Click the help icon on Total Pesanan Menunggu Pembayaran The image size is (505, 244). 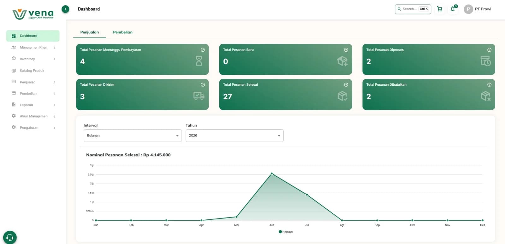(203, 50)
